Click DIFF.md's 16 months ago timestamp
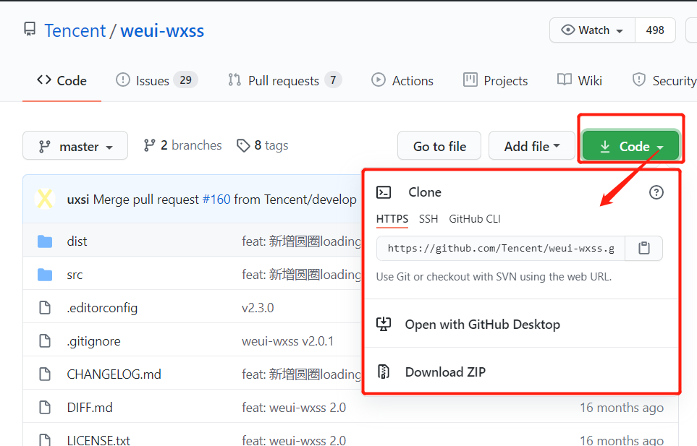697x446 pixels. (622, 408)
